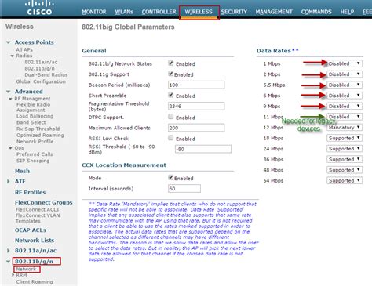Expand the RRM subtree arrow
The height and width of the screenshot is (286, 372).
13,275
